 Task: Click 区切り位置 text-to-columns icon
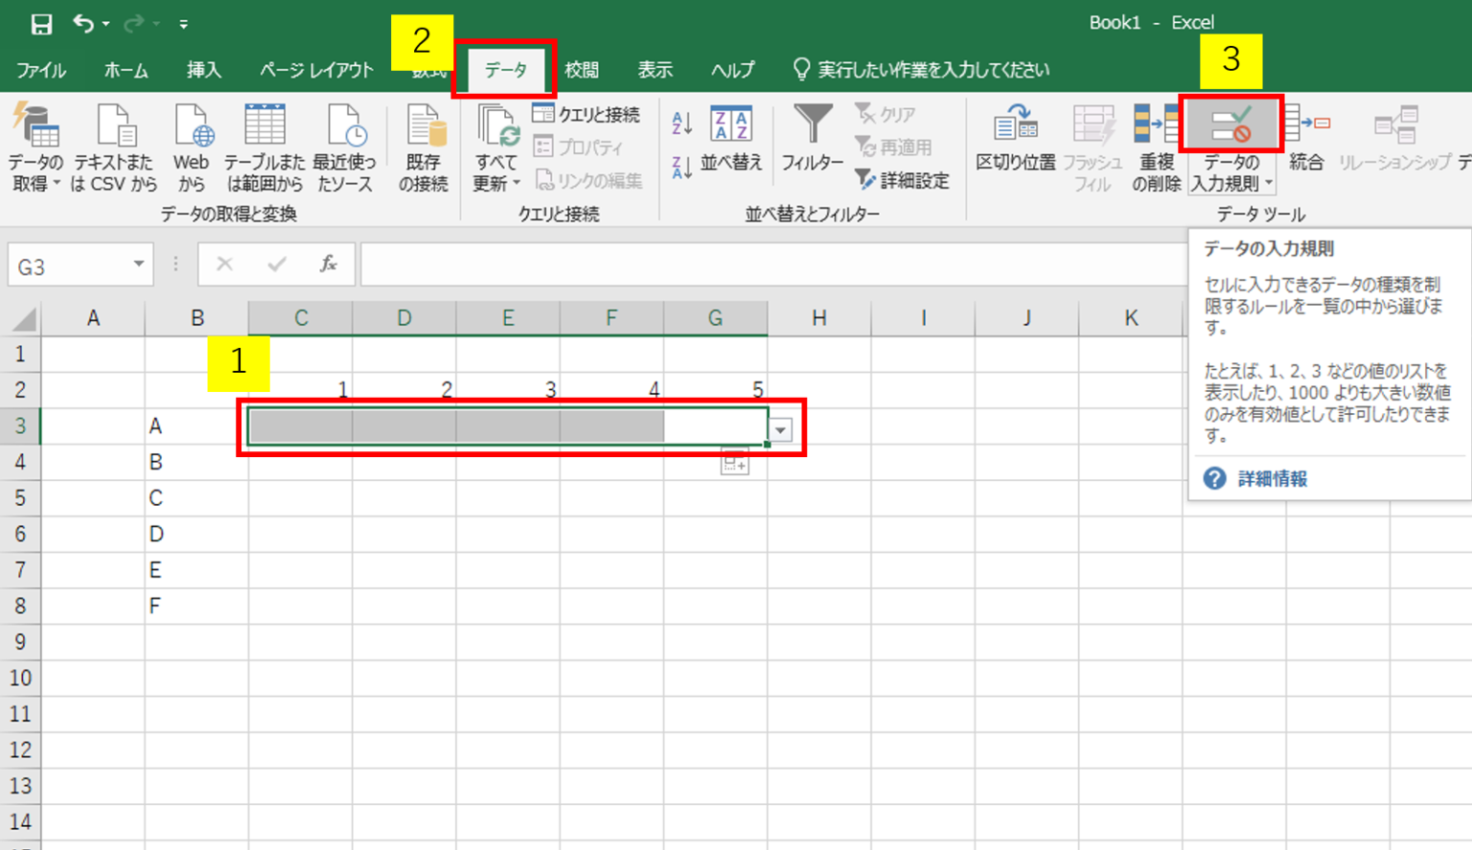coord(1015,140)
